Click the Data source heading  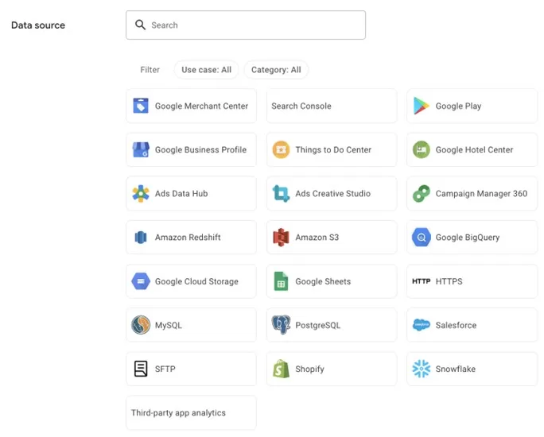(38, 25)
